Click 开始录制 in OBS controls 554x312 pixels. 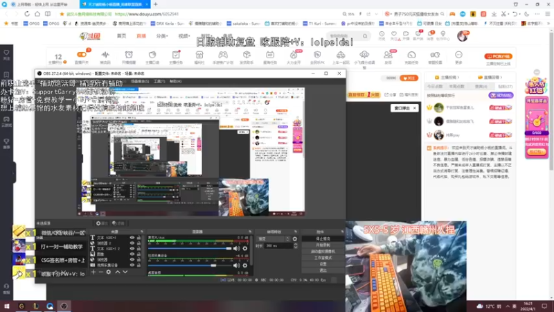[x=323, y=245]
